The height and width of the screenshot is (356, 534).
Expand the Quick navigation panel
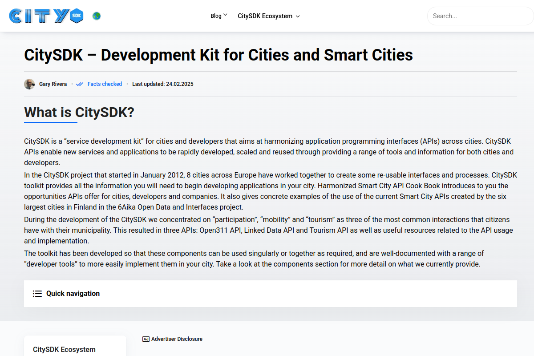tap(271, 294)
